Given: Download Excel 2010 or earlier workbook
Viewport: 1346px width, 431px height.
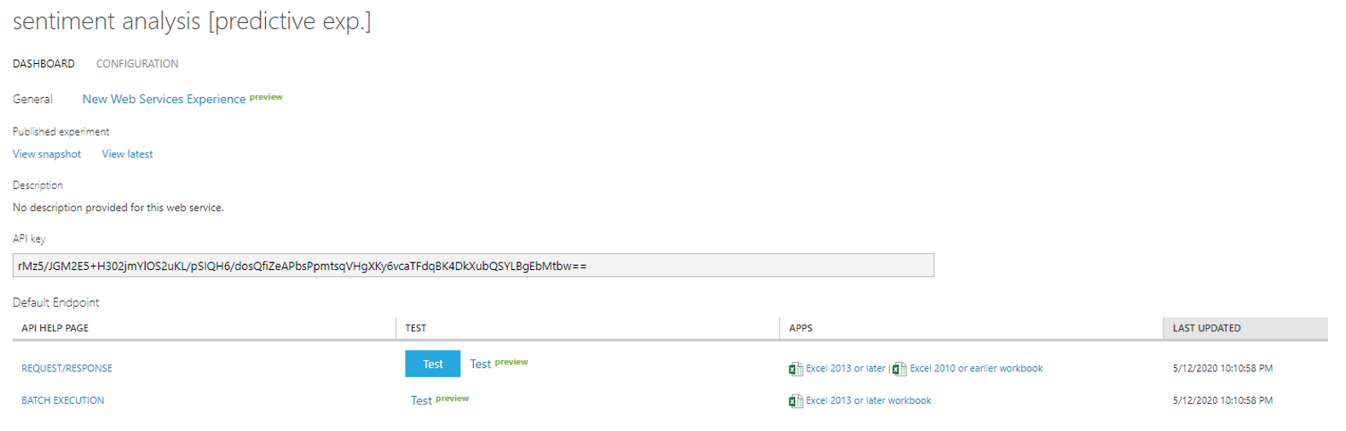Looking at the screenshot, I should pyautogui.click(x=976, y=369).
